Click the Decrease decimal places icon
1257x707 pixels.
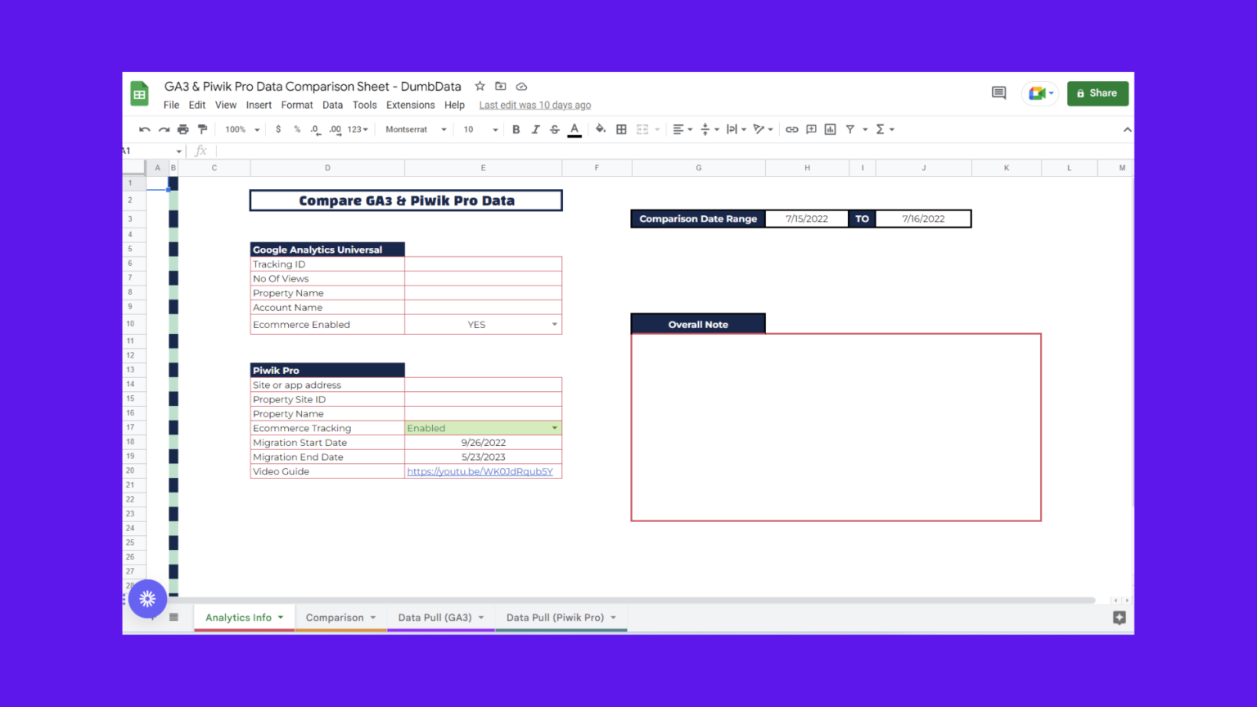(x=316, y=128)
